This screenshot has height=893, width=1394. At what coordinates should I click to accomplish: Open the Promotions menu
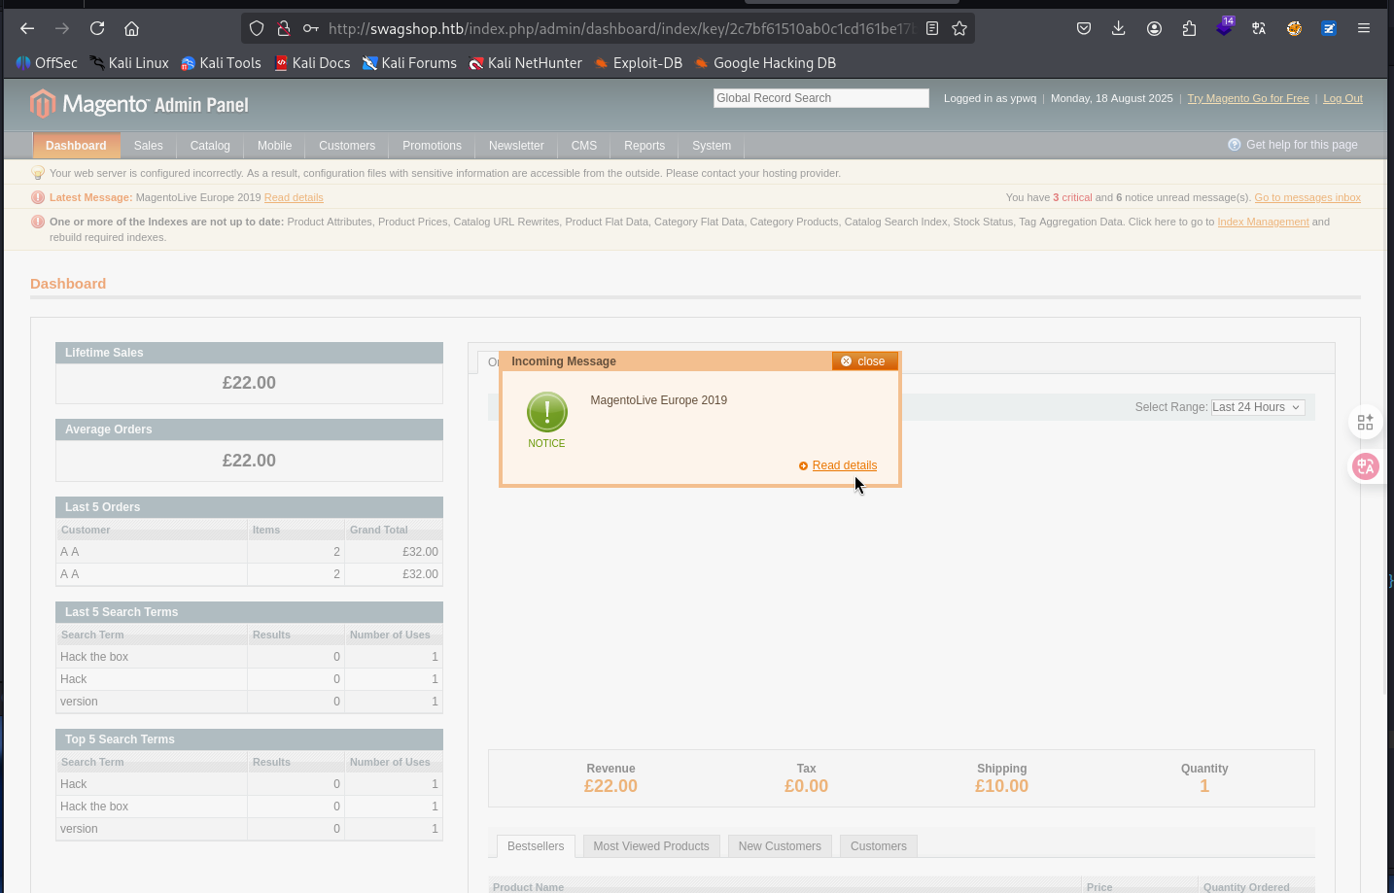432,146
